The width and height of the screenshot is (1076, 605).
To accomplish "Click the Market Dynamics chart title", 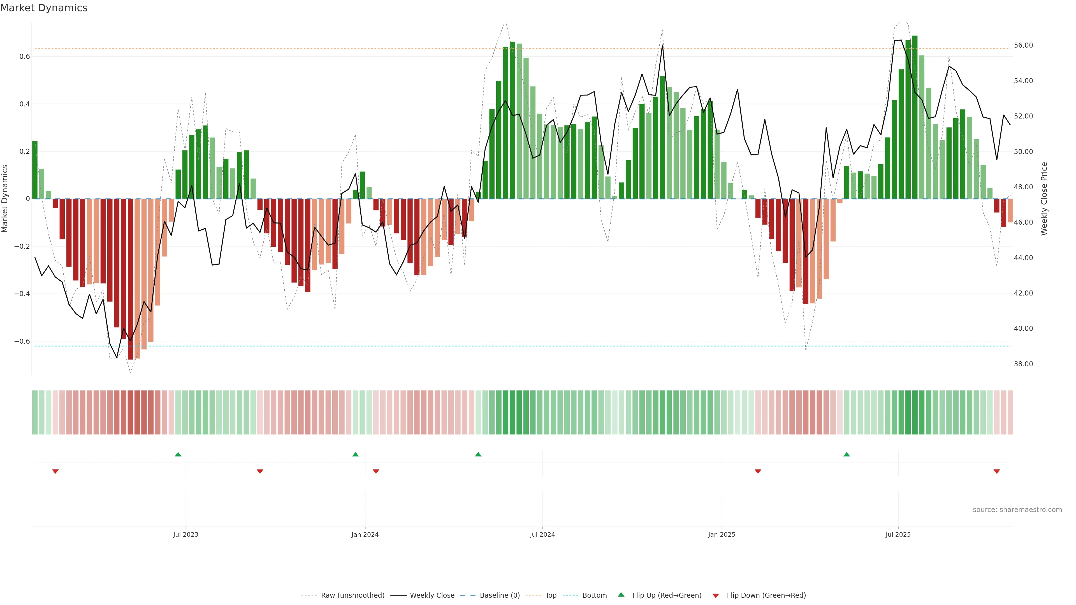I will [44, 8].
